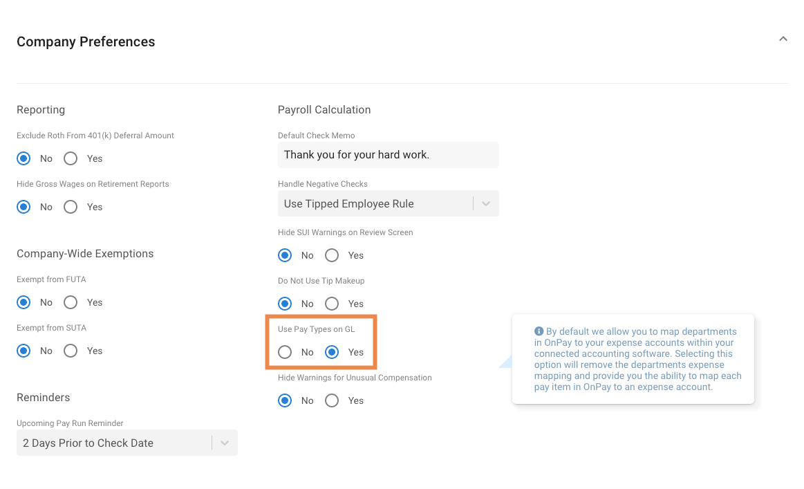
Task: Set Use Pay Types on GL to Yes
Action: [332, 352]
